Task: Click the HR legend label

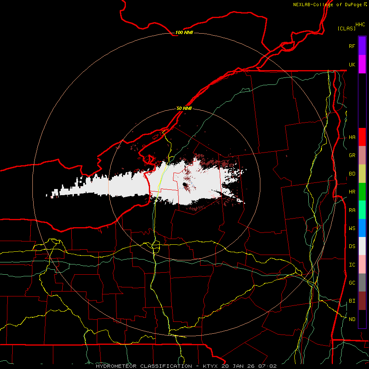Action: pos(352,192)
